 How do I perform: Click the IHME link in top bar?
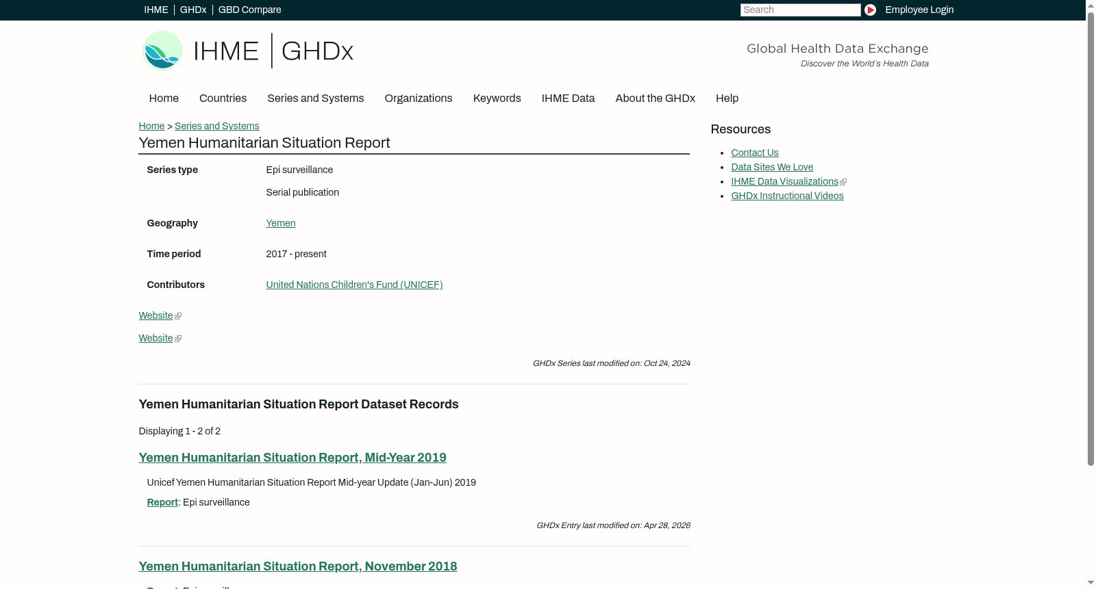click(x=156, y=10)
